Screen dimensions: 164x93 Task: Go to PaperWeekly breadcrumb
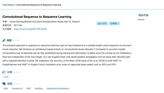tap(8, 5)
